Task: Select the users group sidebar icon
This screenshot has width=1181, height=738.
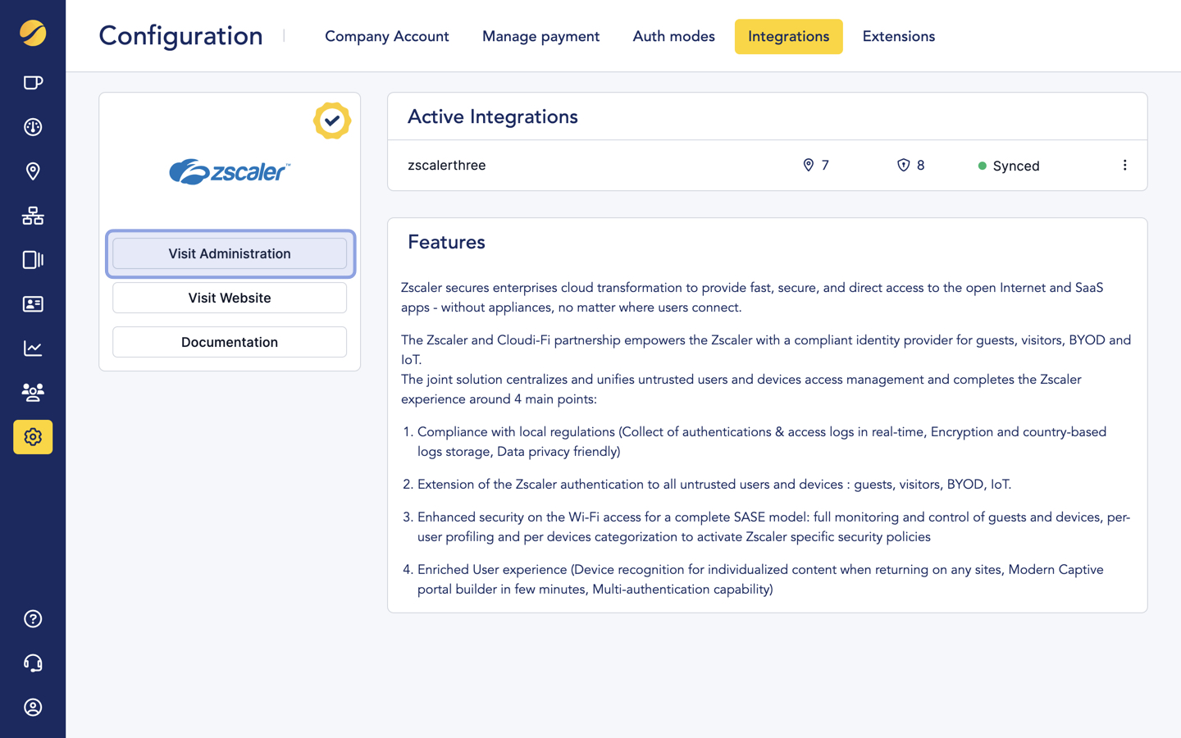Action: tap(33, 393)
